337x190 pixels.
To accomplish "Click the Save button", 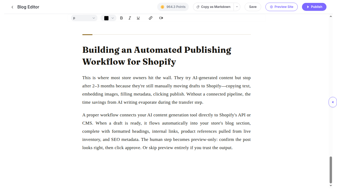I will (253, 7).
